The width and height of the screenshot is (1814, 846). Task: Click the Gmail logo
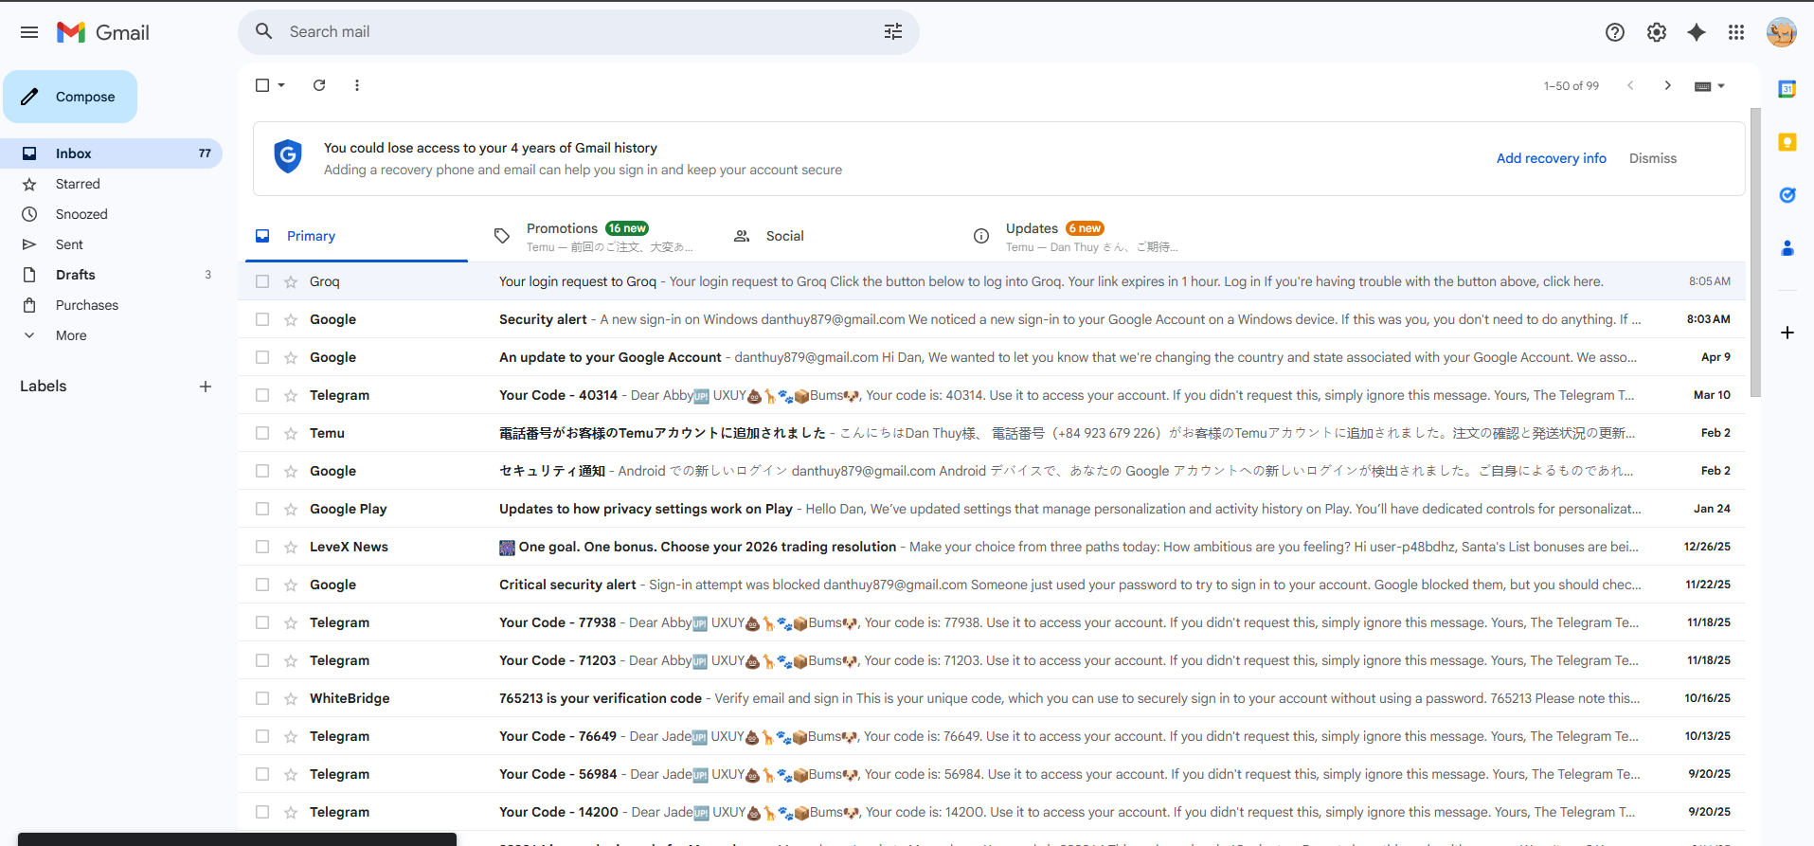(103, 32)
